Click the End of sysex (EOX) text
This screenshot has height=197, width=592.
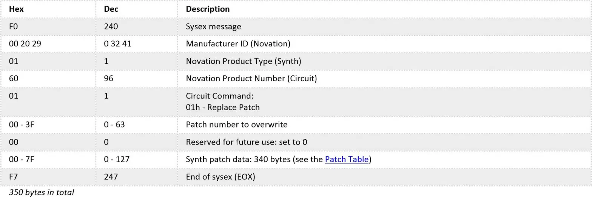(x=220, y=177)
